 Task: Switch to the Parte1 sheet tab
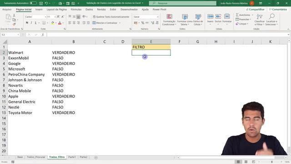[x=72, y=157]
